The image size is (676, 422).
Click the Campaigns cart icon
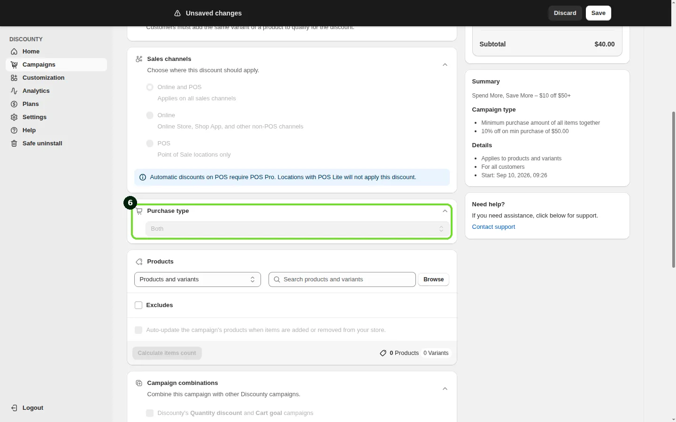(14, 65)
